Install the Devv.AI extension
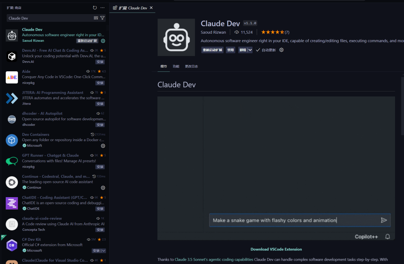The image size is (404, 264). (x=100, y=62)
